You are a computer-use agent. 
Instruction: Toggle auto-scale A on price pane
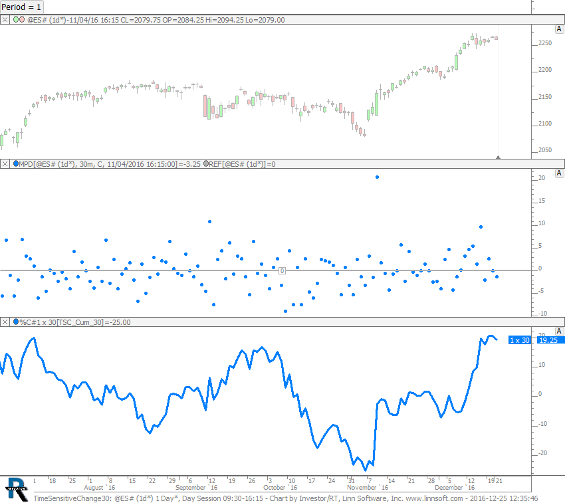pos(559,29)
